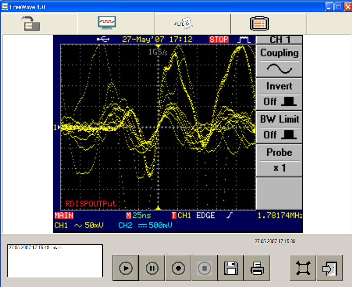
Task: Click the top trigger position marker
Action: point(158,46)
